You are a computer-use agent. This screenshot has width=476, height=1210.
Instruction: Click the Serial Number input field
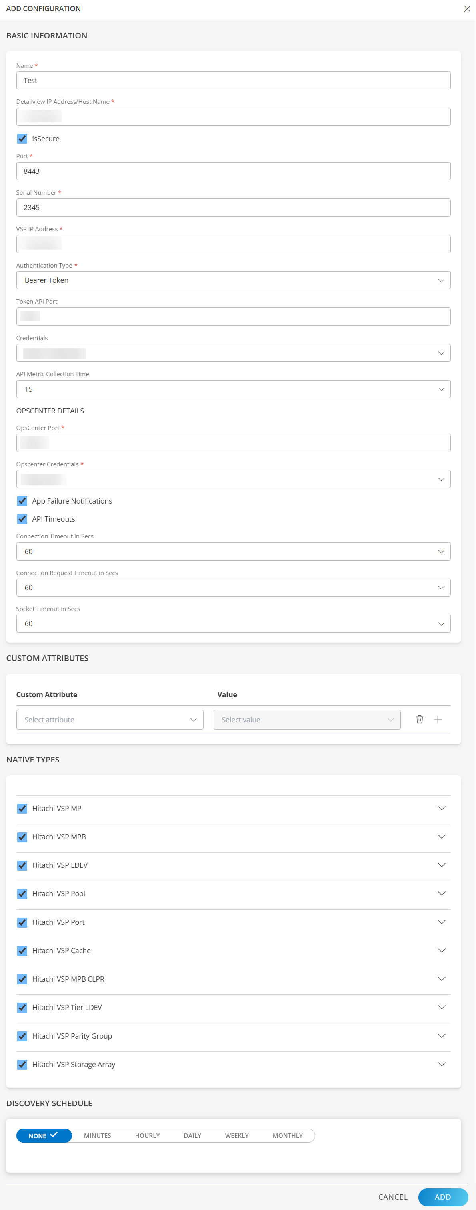[x=233, y=208]
